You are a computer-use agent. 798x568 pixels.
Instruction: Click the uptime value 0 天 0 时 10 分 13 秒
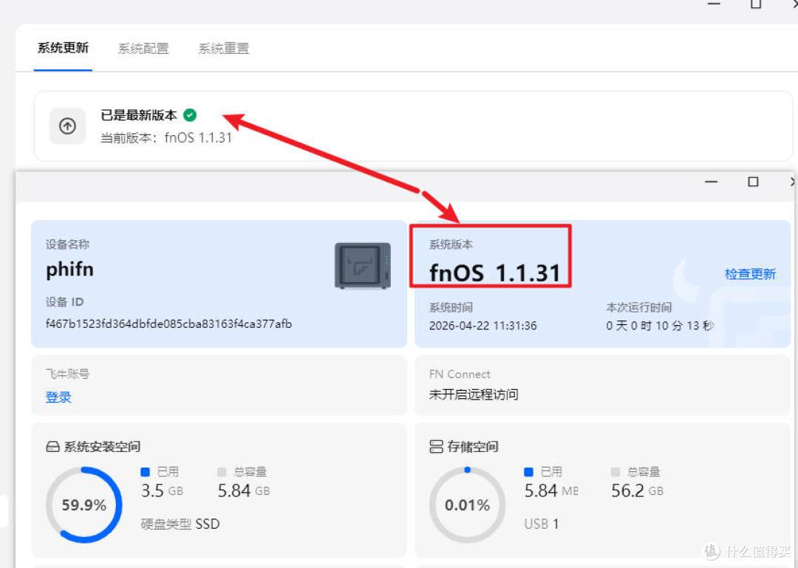tap(660, 326)
